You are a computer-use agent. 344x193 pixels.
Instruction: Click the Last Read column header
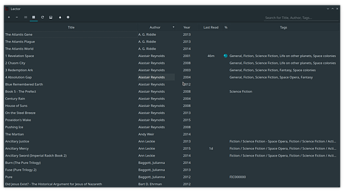(210, 27)
